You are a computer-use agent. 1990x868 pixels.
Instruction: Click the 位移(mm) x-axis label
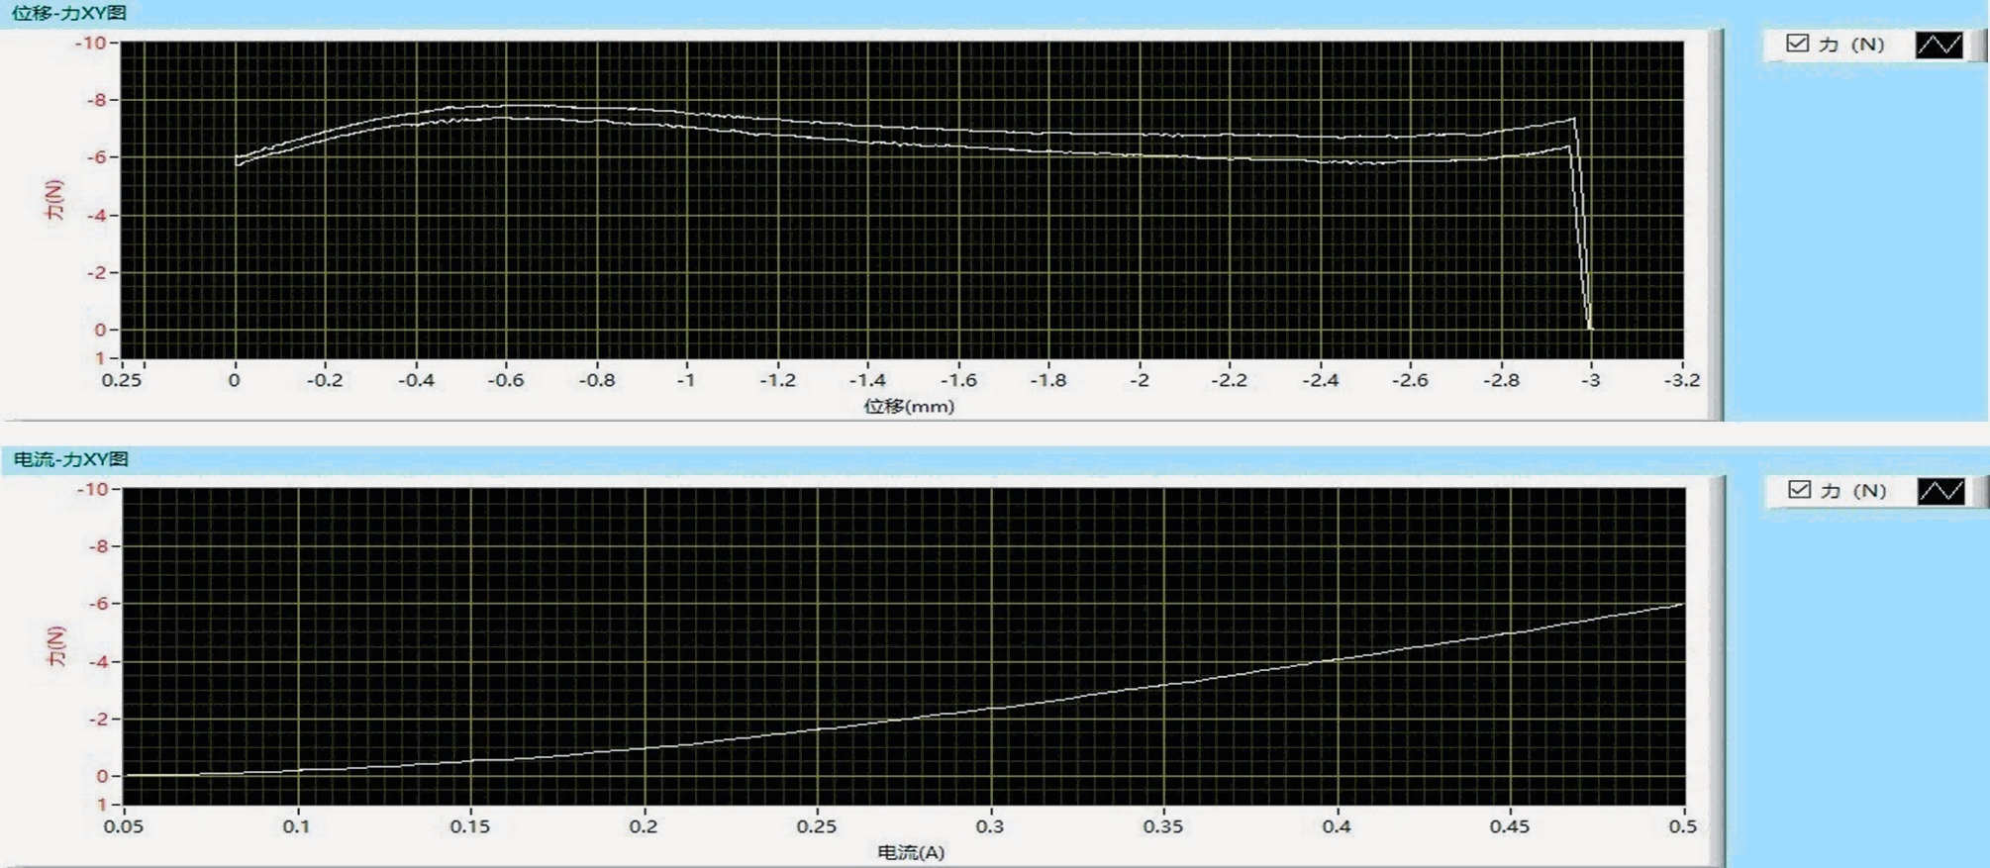(909, 406)
